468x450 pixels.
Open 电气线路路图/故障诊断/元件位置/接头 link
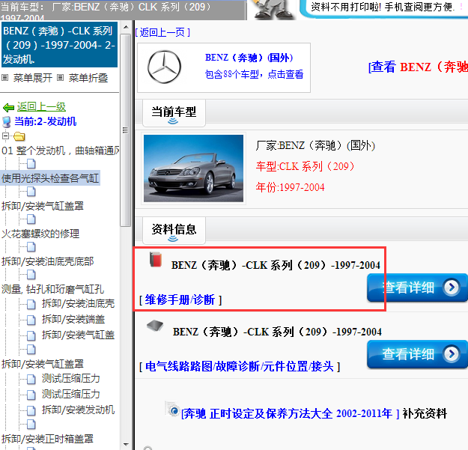[x=240, y=366]
